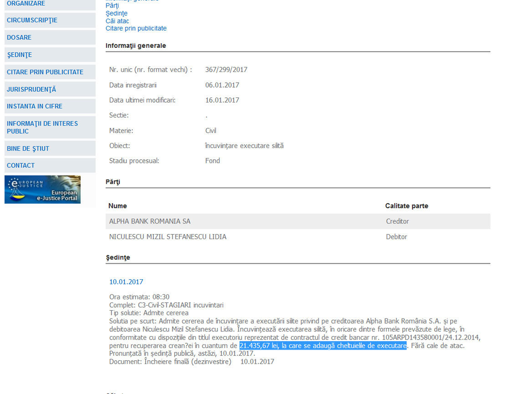
Task: Click the Calitate parte column header
Action: point(407,206)
